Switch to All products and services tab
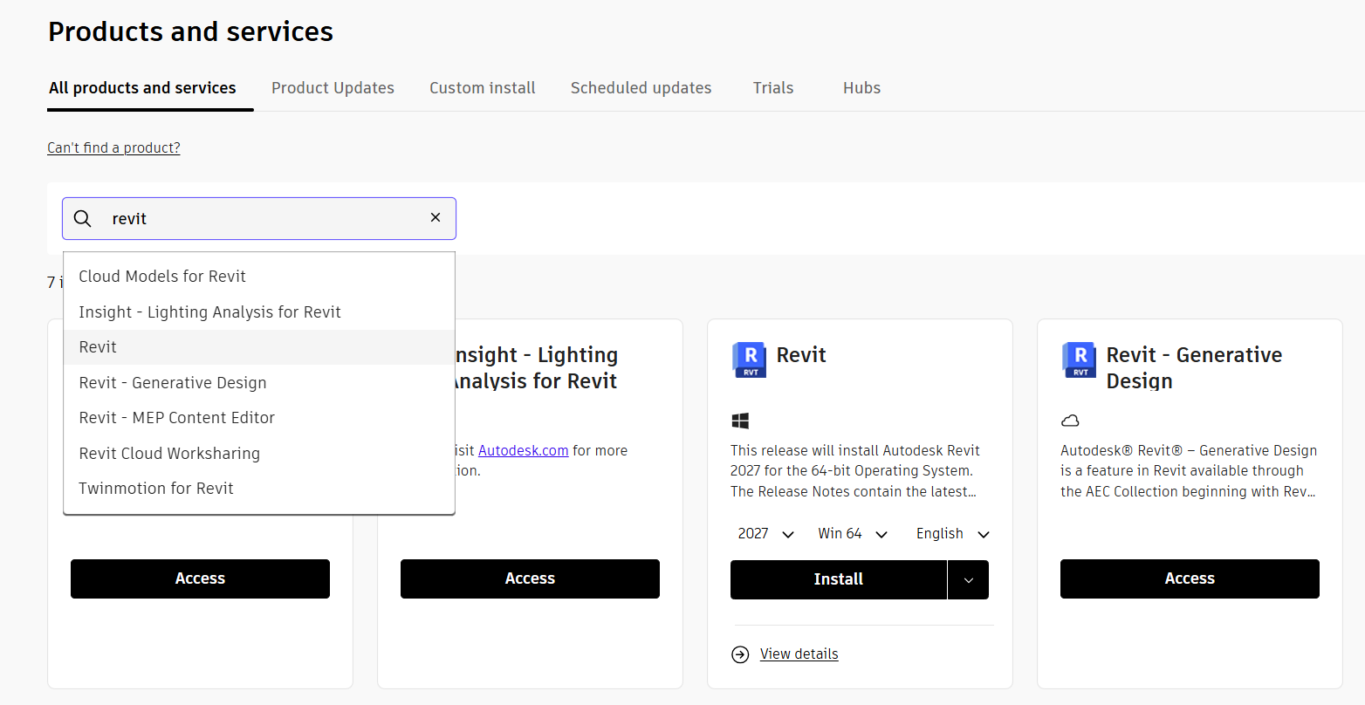This screenshot has height=705, width=1365. [x=142, y=88]
